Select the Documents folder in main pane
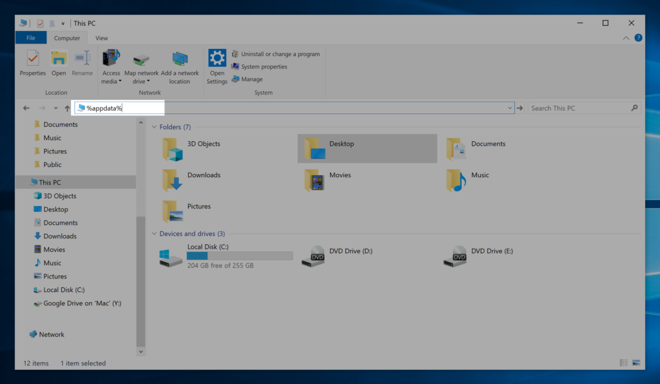 click(x=478, y=148)
